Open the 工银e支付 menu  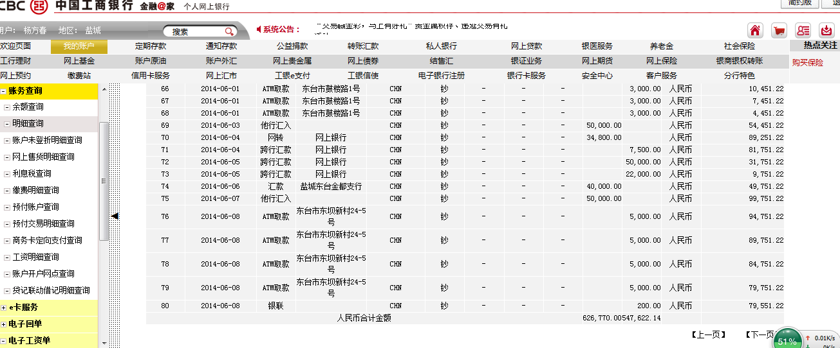292,76
